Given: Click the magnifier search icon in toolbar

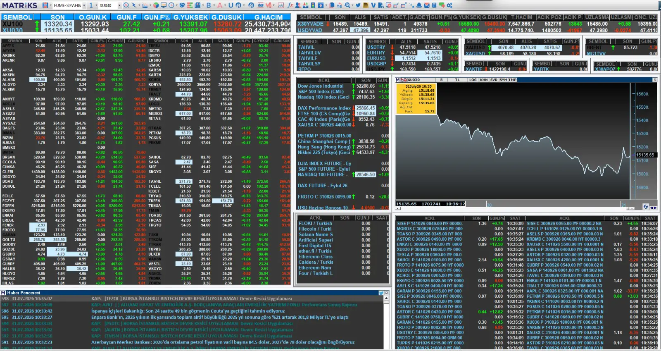Looking at the screenshot, I should click(x=126, y=5).
